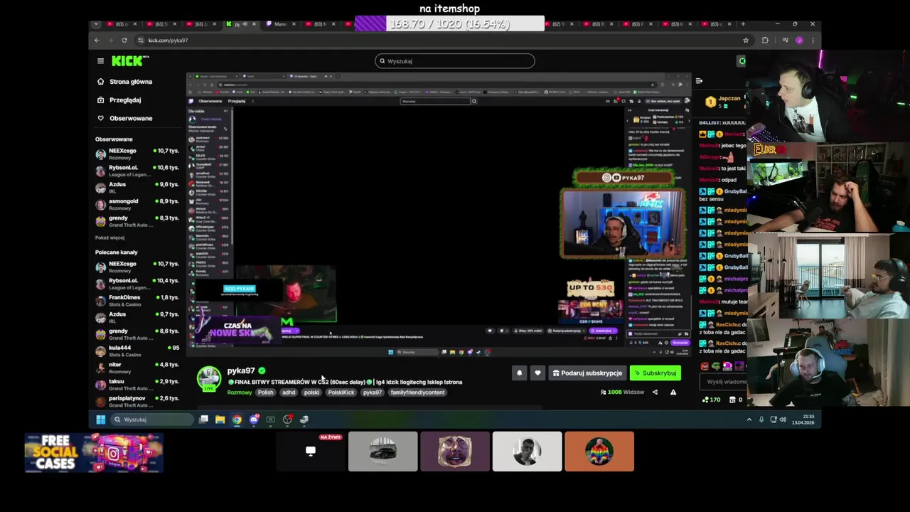
Task: Click the green Subskrybuj button
Action: (655, 373)
